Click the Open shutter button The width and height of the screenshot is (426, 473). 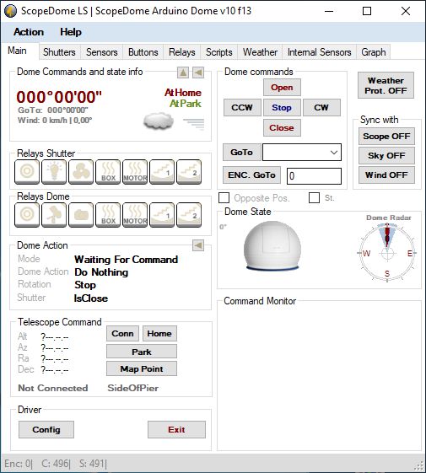click(x=282, y=88)
